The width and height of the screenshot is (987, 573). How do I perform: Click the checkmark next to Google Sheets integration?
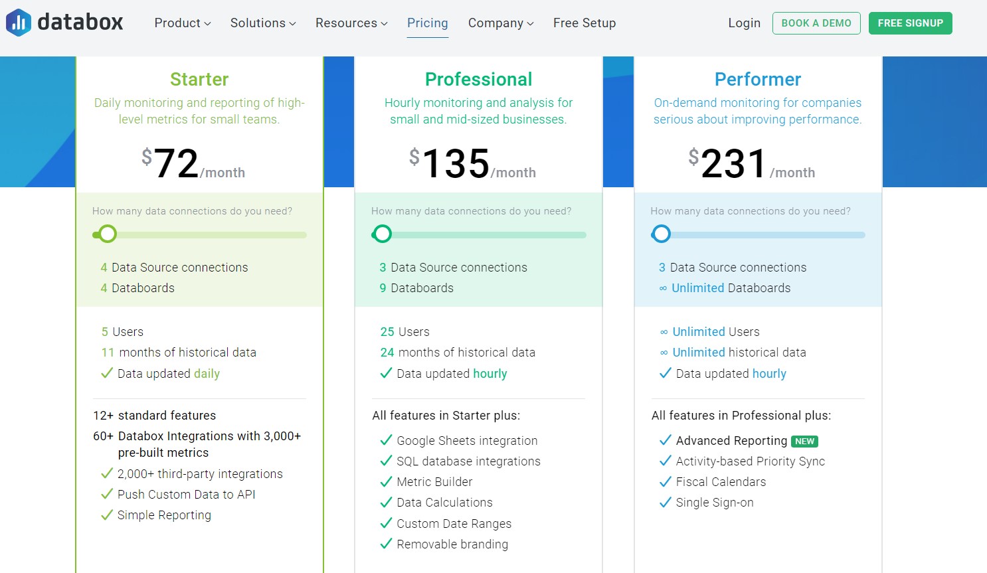pos(386,440)
